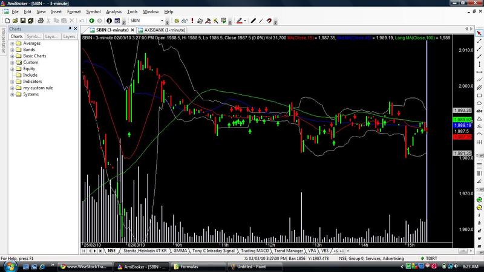
Task: Expand the Equity folder
Action: tap(12, 69)
